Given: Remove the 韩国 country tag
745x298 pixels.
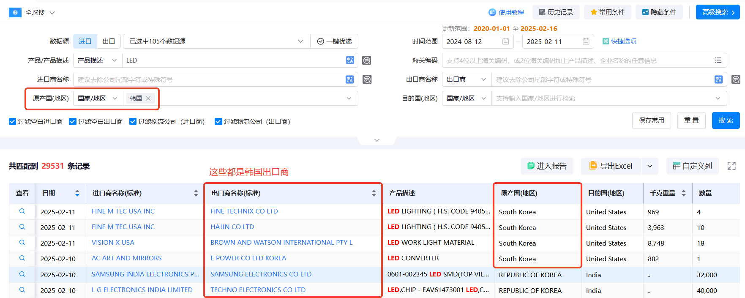Looking at the screenshot, I should pyautogui.click(x=148, y=98).
